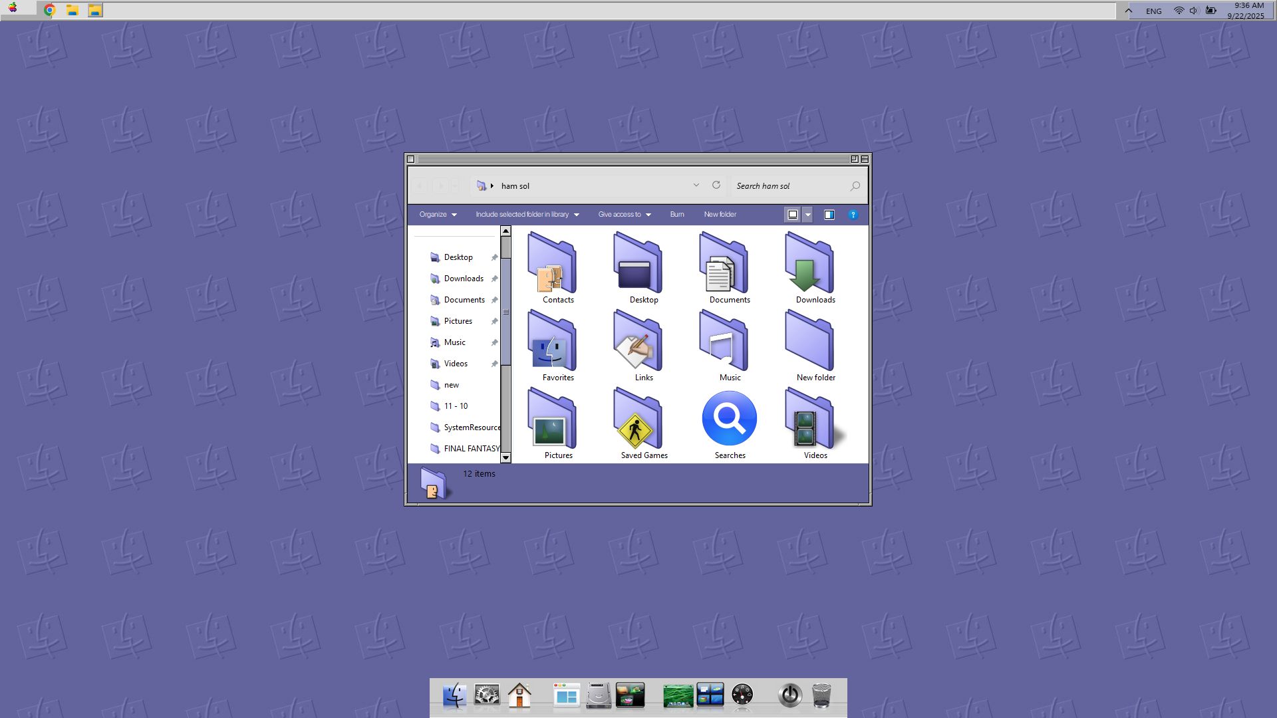This screenshot has width=1277, height=718.
Task: Toggle the preview pane button
Action: pyautogui.click(x=829, y=215)
